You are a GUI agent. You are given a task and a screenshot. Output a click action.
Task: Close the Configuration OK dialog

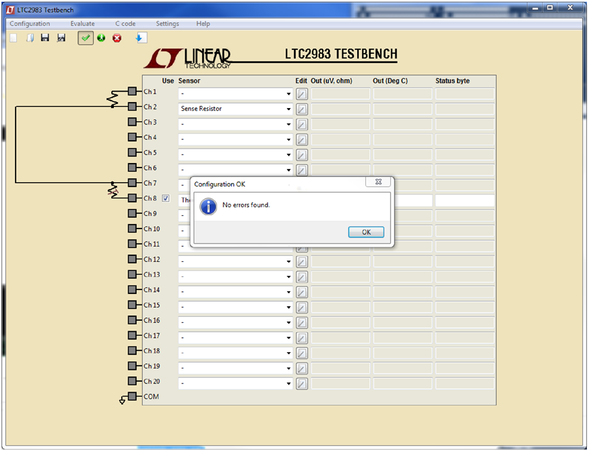point(378,181)
